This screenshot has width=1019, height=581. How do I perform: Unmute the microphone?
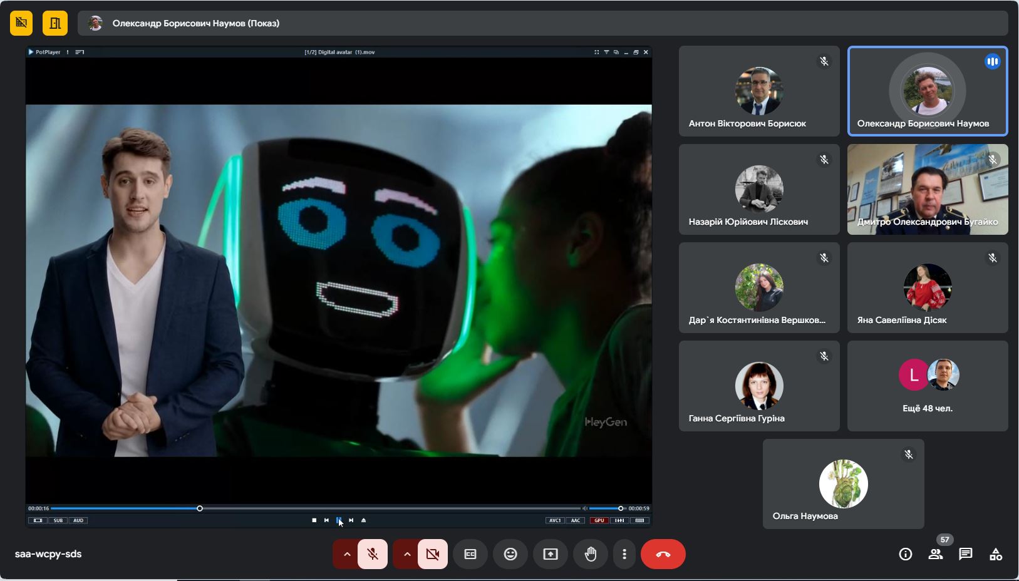click(373, 554)
